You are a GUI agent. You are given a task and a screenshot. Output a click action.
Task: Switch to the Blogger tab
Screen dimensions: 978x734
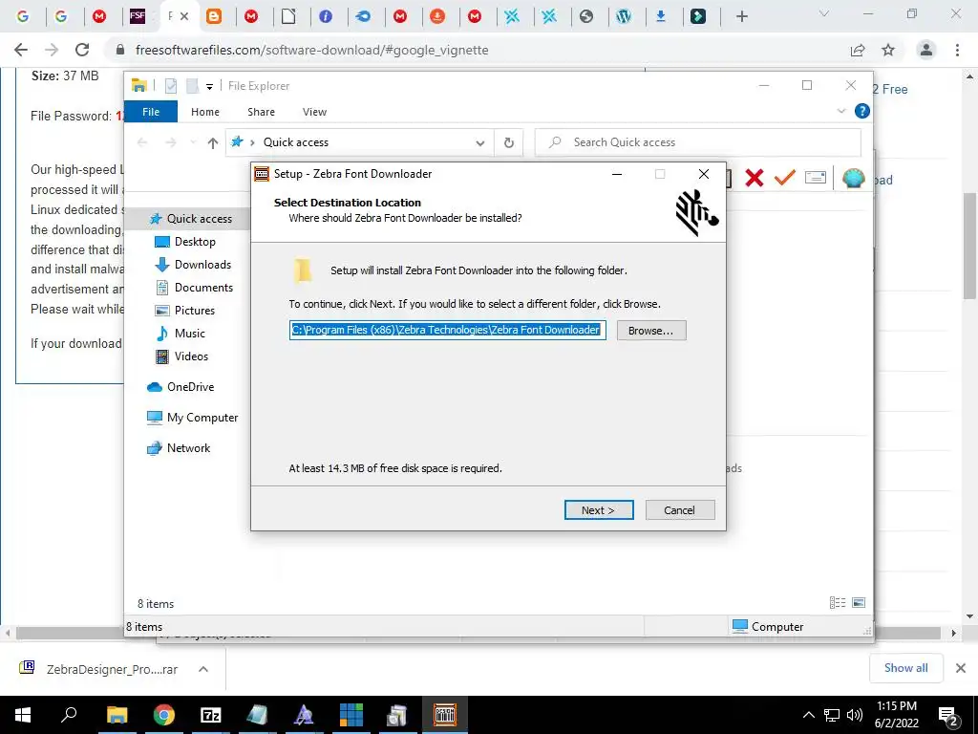214,16
